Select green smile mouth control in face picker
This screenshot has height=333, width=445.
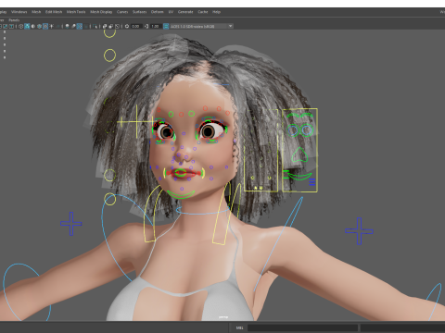click(x=299, y=177)
